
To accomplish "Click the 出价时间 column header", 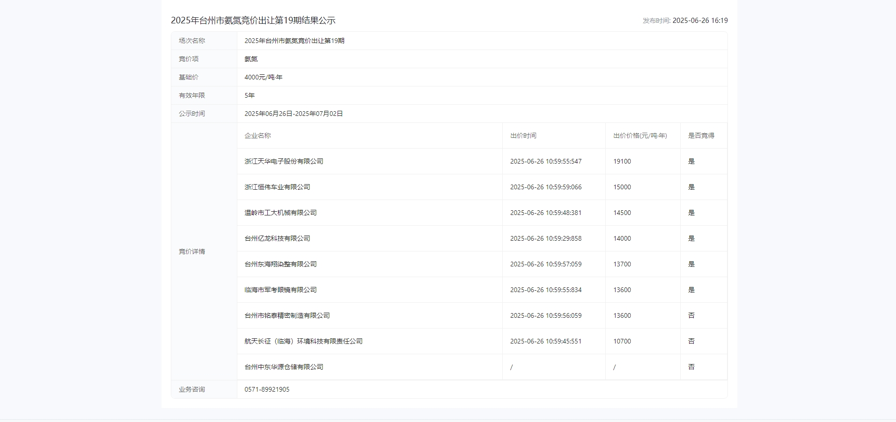I will [523, 136].
